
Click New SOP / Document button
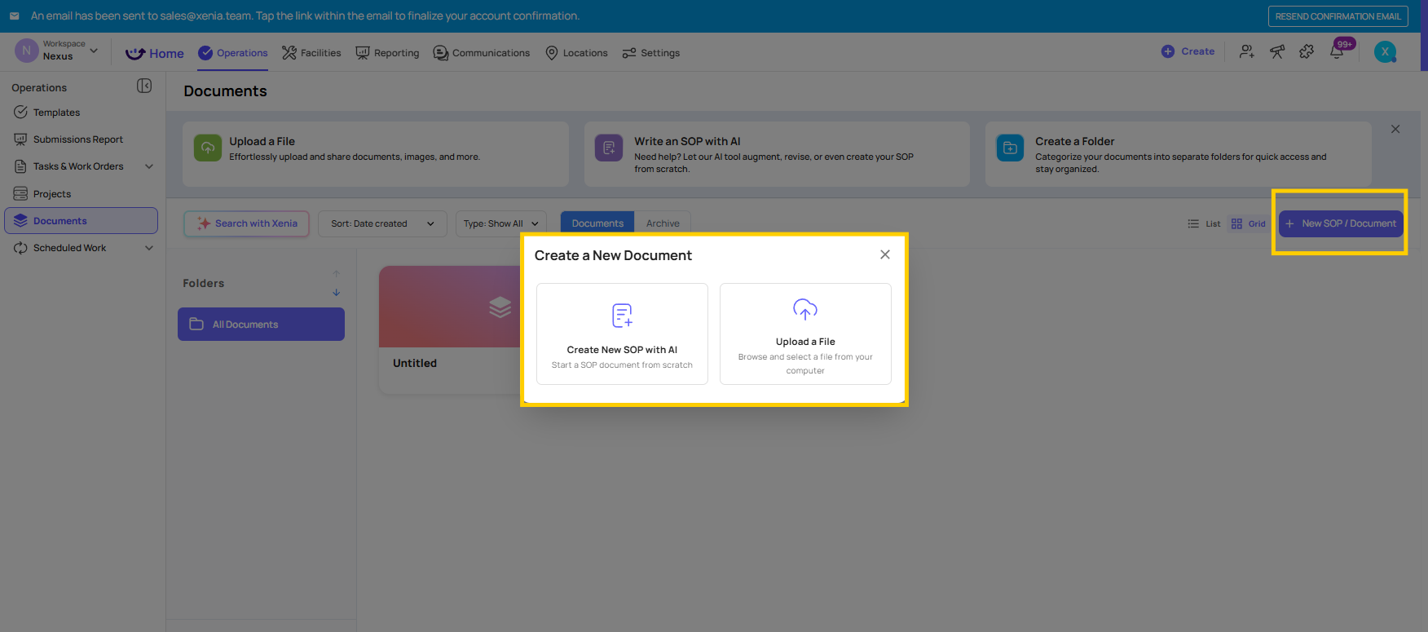coord(1341,223)
